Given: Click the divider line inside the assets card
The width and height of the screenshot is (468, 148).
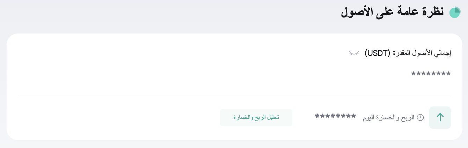Looking at the screenshot, I should coord(235,95).
